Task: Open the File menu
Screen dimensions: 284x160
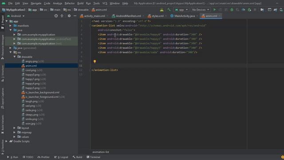Action: coord(10,3)
